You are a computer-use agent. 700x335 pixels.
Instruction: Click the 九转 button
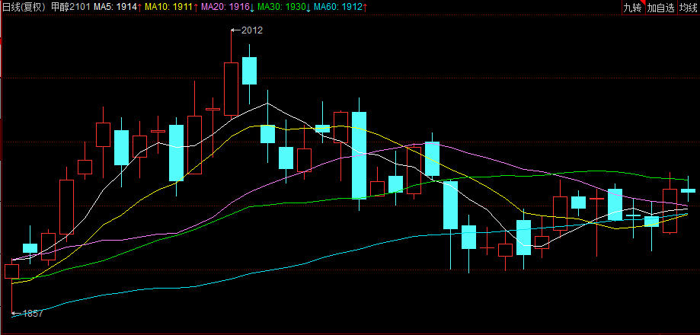(x=634, y=8)
